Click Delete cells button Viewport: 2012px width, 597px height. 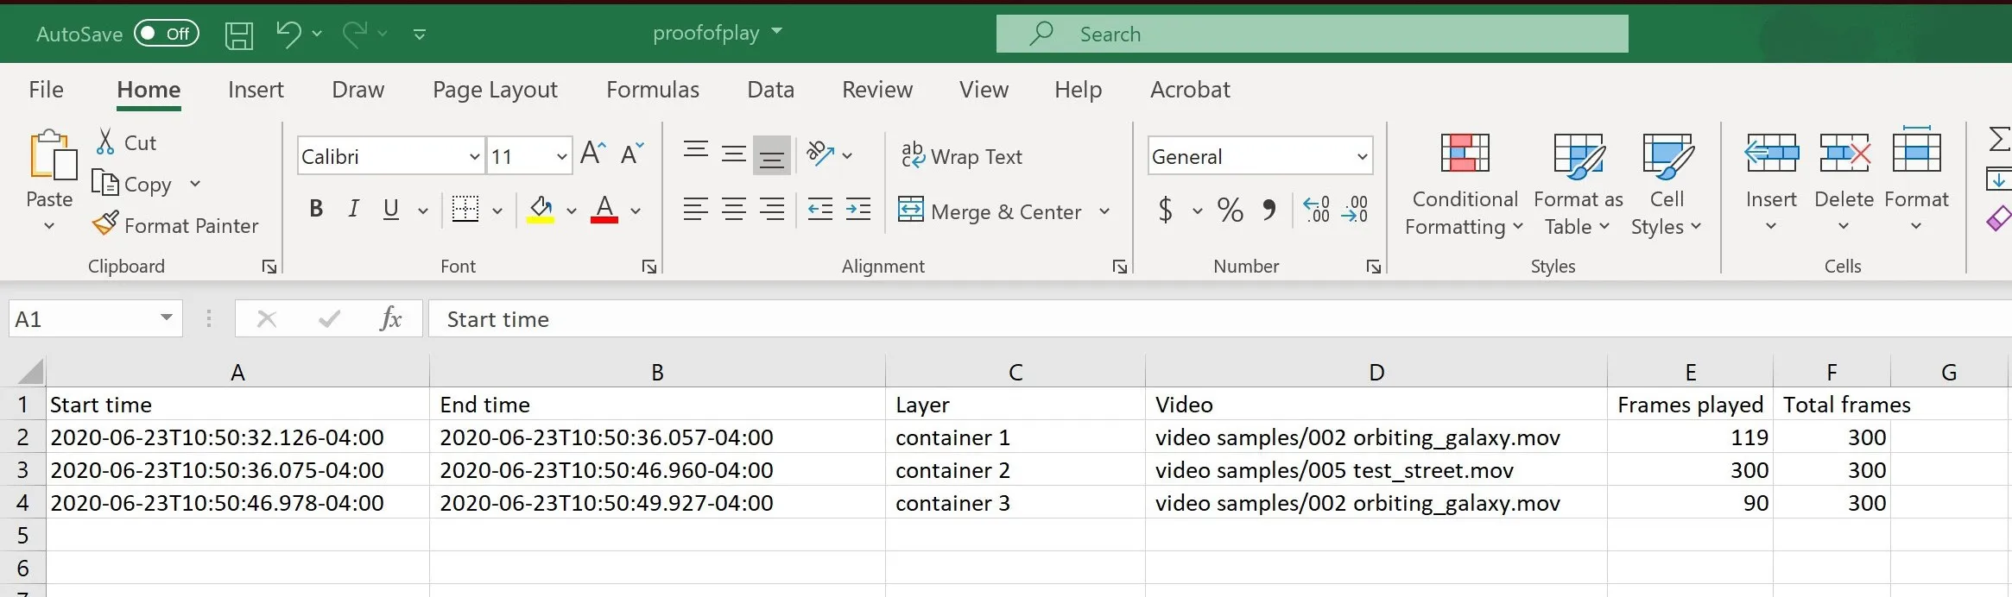pyautogui.click(x=1844, y=183)
